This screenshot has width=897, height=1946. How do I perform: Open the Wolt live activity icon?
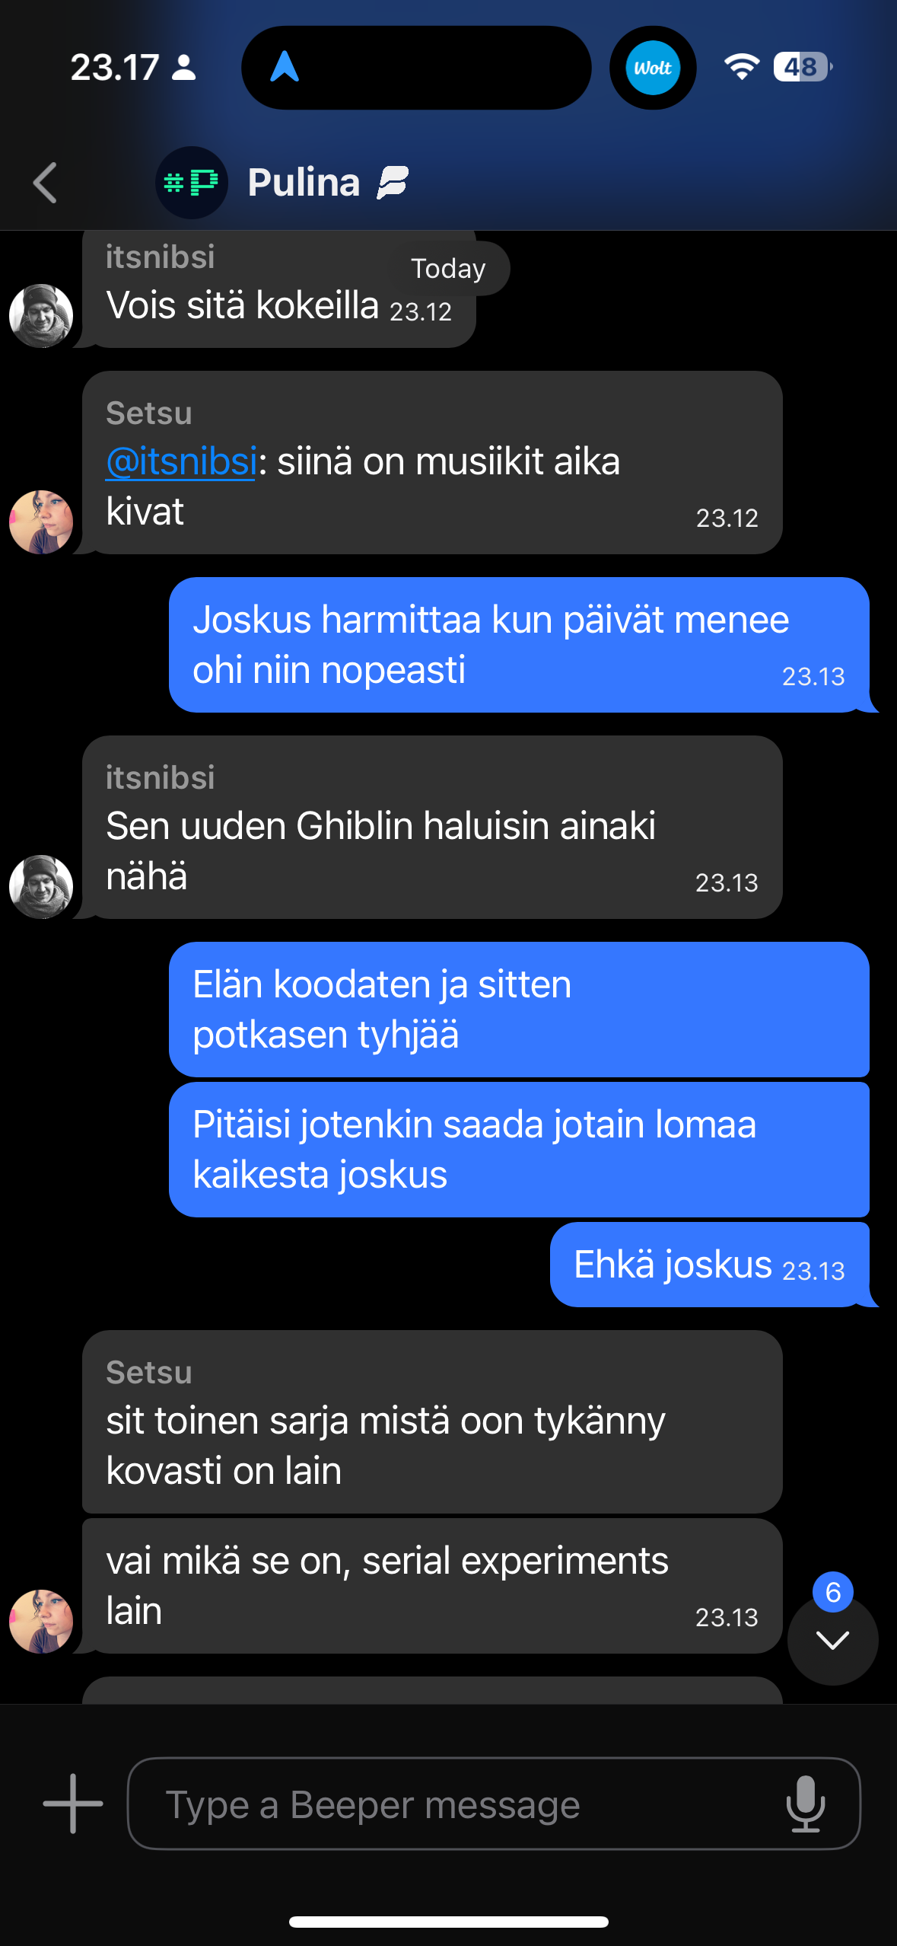pos(653,68)
